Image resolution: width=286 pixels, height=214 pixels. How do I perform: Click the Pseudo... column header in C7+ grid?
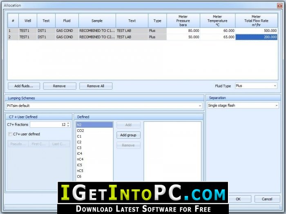18,144
